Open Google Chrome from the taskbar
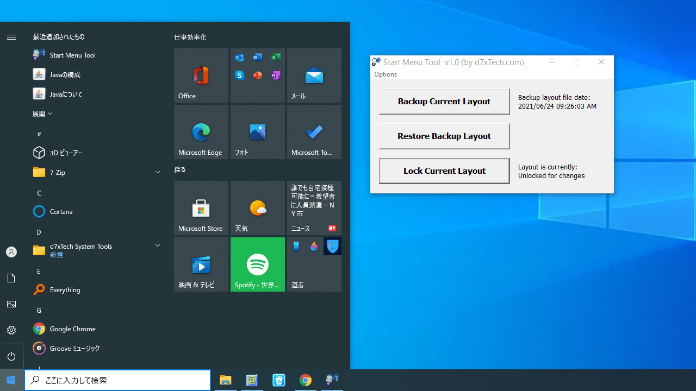 click(x=306, y=380)
